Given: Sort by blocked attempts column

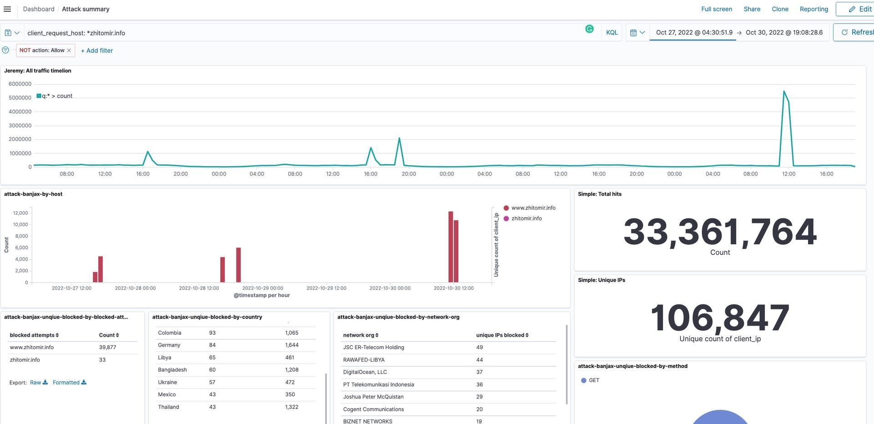Looking at the screenshot, I should coord(34,335).
